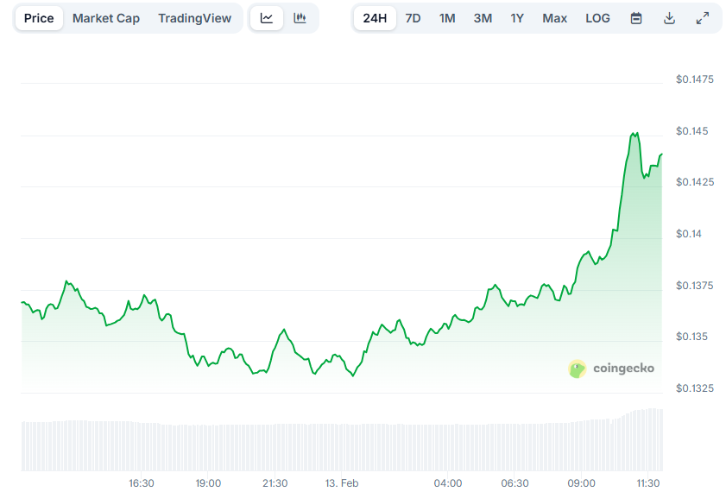
Task: Switch to the candlestick chart icon
Action: point(300,17)
